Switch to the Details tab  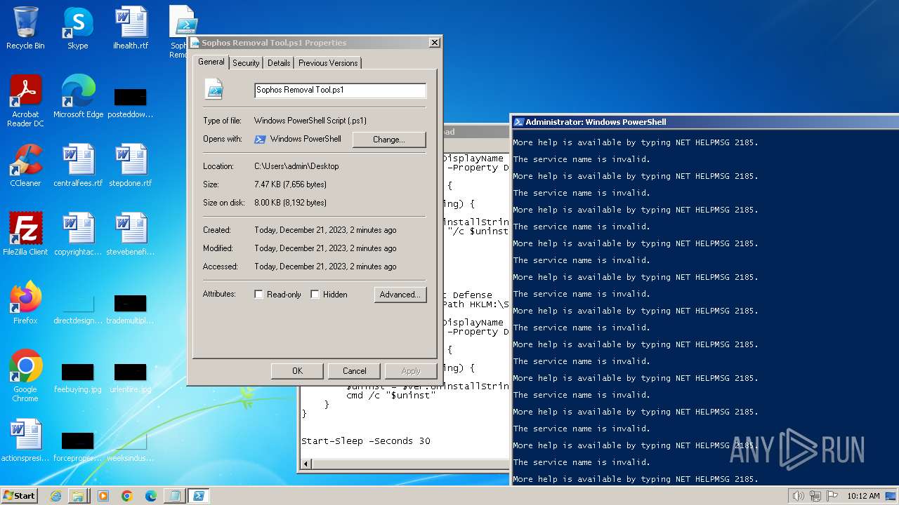[279, 63]
